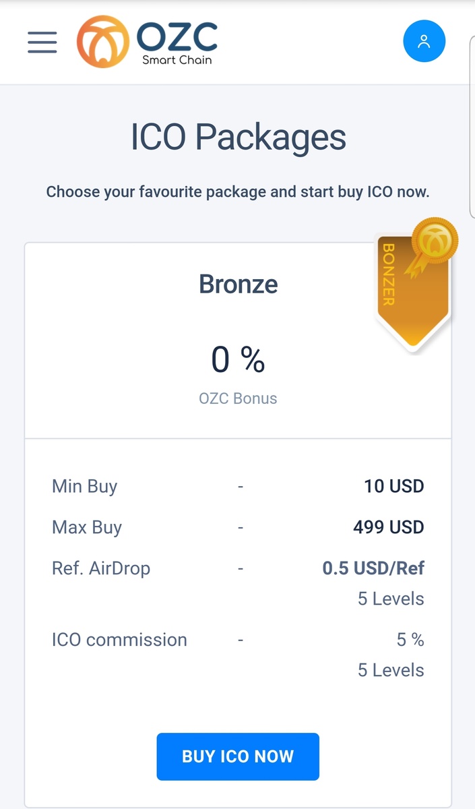Click the ICO Packages heading
Image resolution: width=475 pixels, height=809 pixels.
click(x=238, y=138)
